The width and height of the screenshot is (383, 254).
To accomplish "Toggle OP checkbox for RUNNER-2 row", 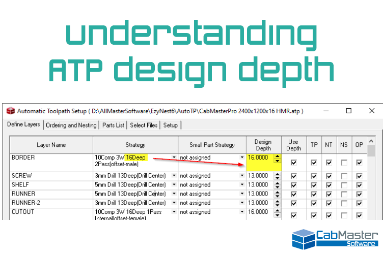I will pyautogui.click(x=359, y=203).
